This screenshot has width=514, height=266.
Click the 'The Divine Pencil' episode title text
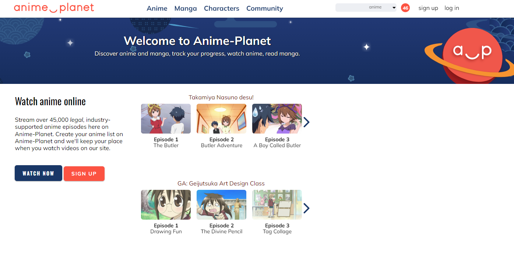coord(222,231)
